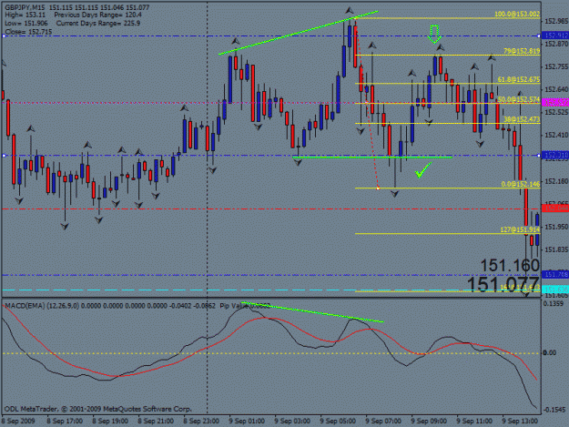Screen dimensions: 569x427
Task: Select the left handle of the 152.310 line
Action: (x=4, y=156)
